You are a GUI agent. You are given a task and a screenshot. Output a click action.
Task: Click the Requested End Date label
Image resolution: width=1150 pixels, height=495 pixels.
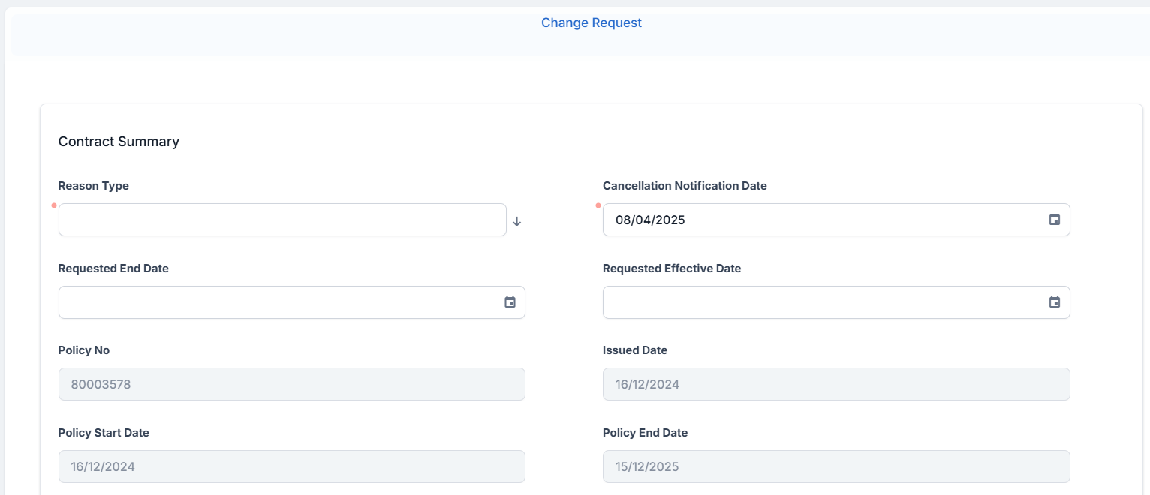pos(113,268)
